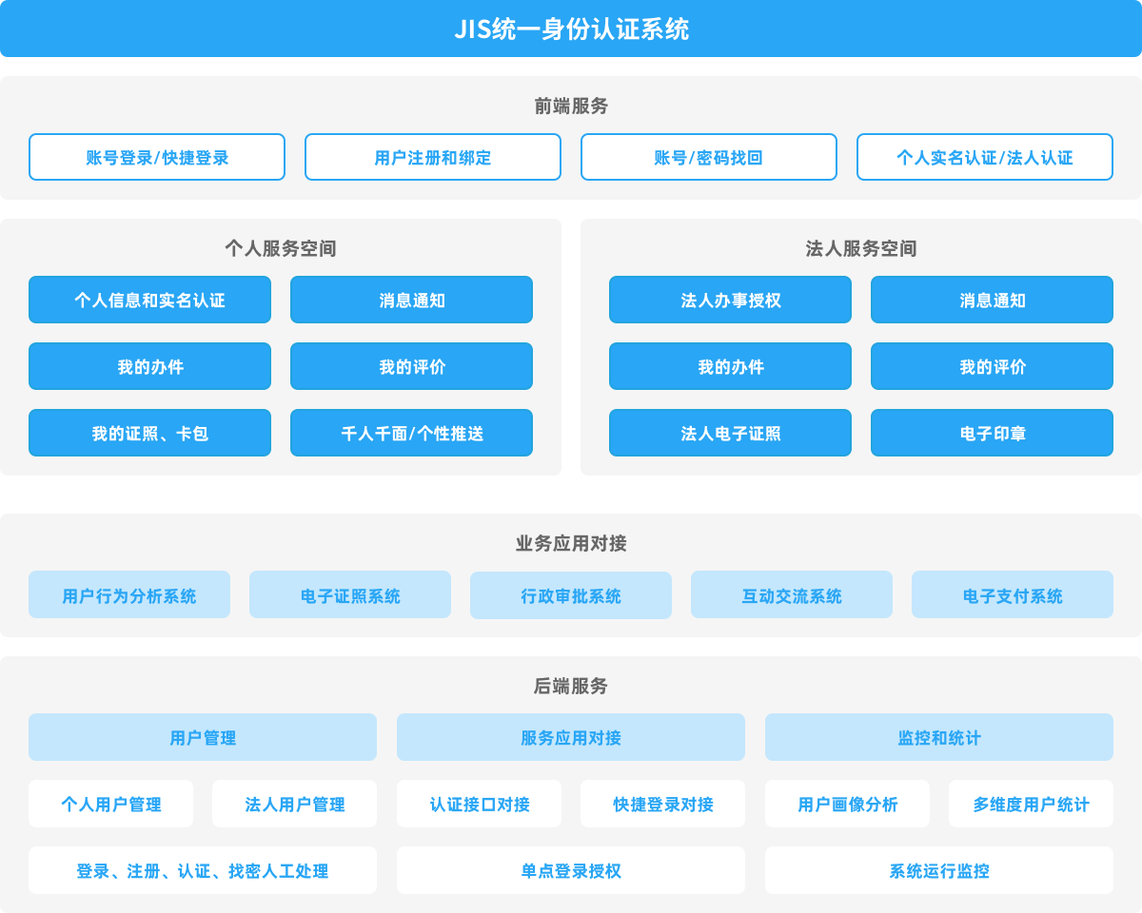
Task: Click the JIS统一身份认证系统 title banner
Action: 571,29
